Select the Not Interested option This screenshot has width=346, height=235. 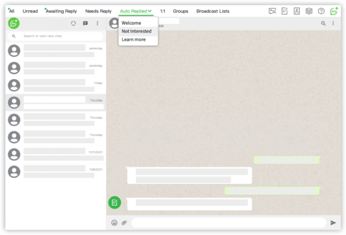136,32
